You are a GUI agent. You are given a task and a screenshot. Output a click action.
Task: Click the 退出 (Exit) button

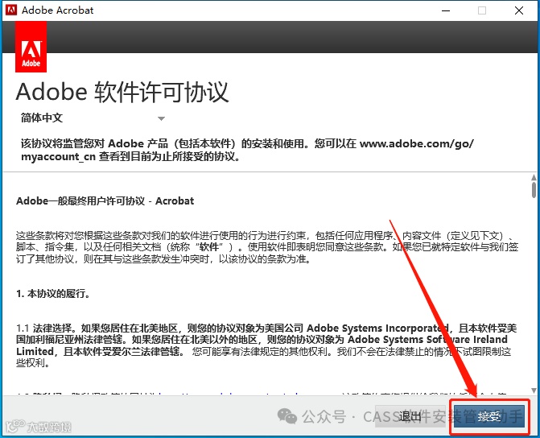click(410, 416)
